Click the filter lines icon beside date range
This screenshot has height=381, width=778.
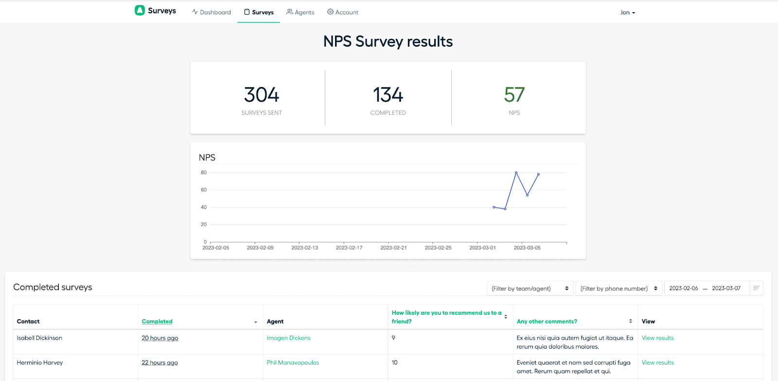pyautogui.click(x=756, y=288)
